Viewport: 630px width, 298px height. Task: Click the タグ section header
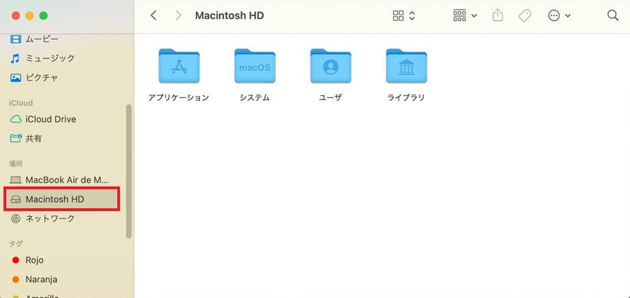16,244
